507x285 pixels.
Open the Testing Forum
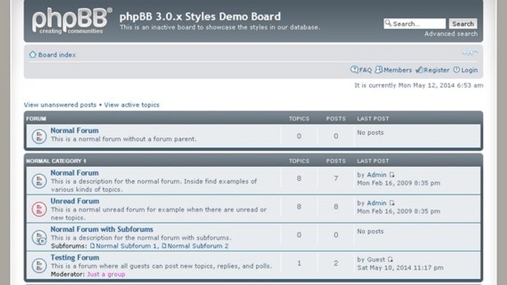click(75, 258)
